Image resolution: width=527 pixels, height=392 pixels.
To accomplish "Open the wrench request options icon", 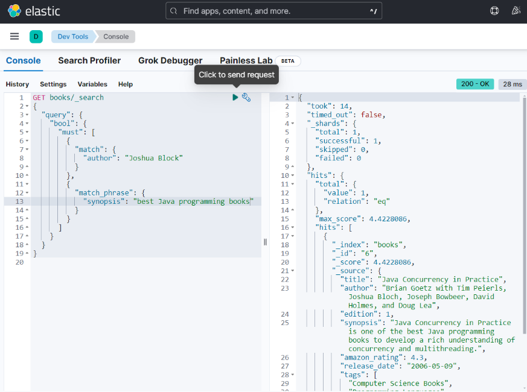I will pyautogui.click(x=246, y=98).
